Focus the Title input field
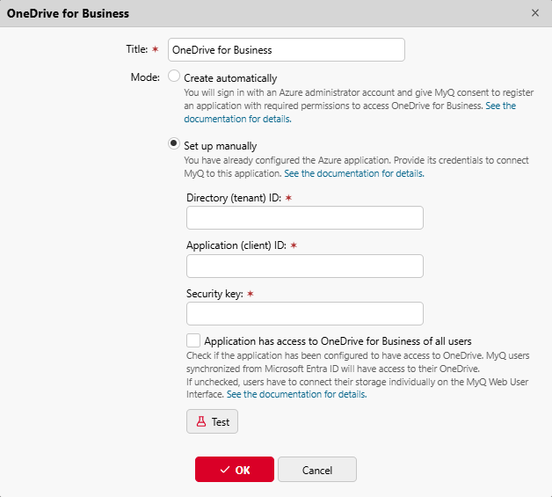Viewport: 552px width, 497px height. (287, 50)
